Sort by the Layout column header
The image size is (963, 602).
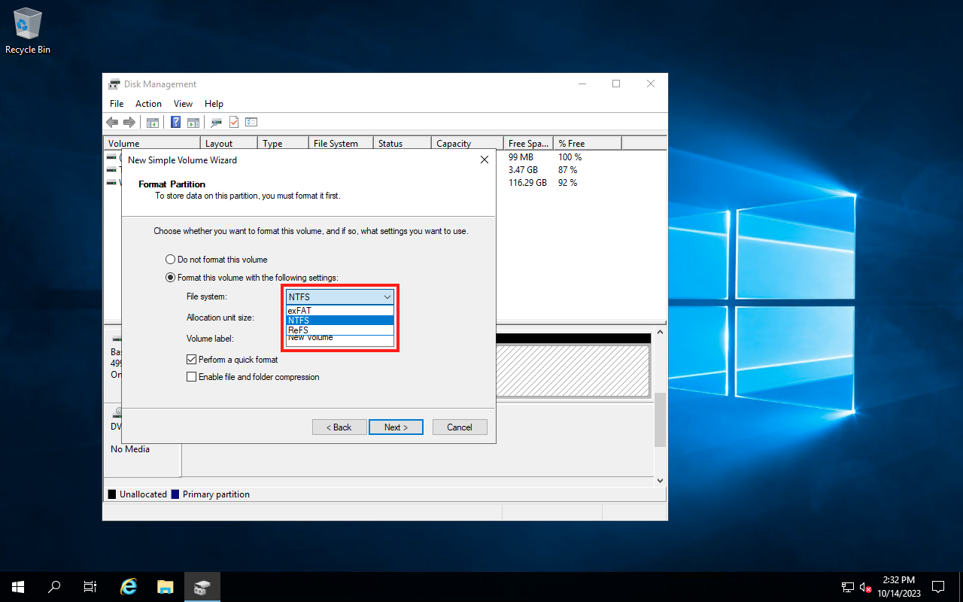229,143
